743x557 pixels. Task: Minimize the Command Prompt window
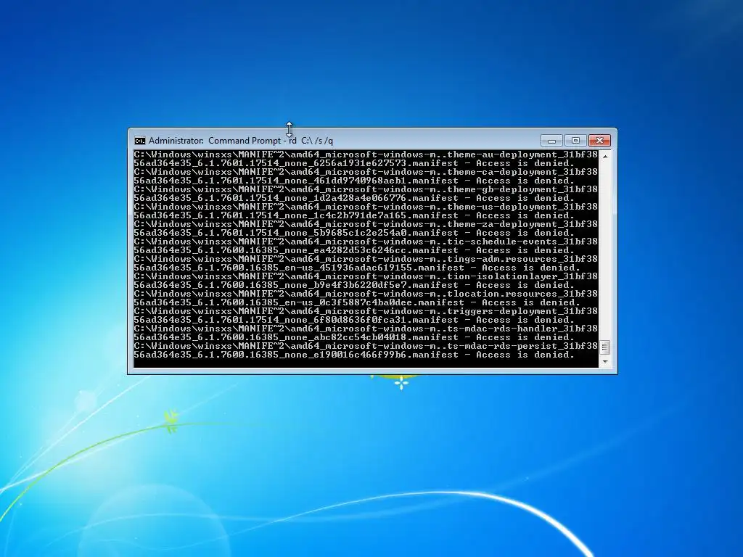[x=551, y=141]
